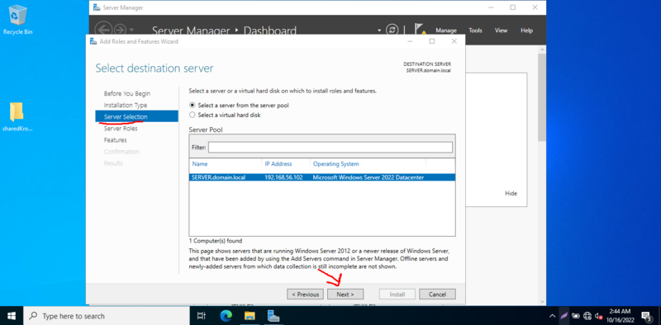Select SERVER.domain.local row
The width and height of the screenshot is (661, 325).
[x=322, y=177]
